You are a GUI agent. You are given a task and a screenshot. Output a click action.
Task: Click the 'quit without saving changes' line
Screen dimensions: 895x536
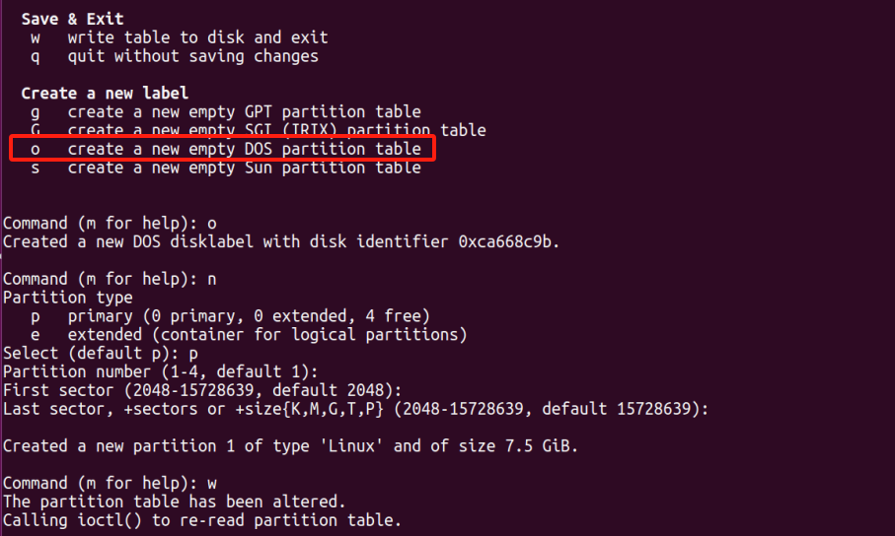click(x=192, y=56)
